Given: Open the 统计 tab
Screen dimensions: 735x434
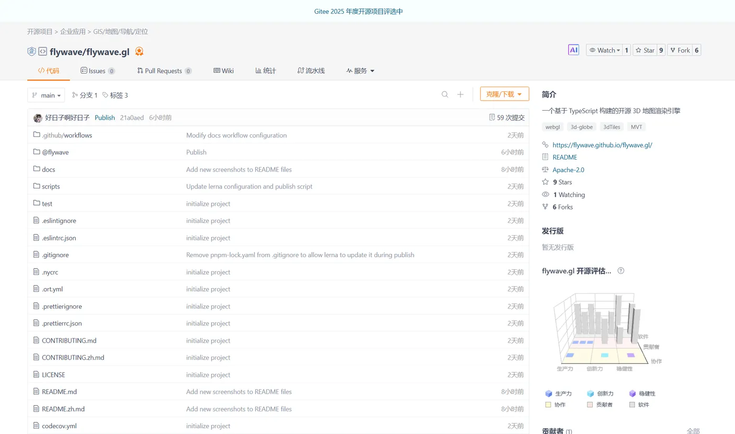Looking at the screenshot, I should [x=266, y=71].
